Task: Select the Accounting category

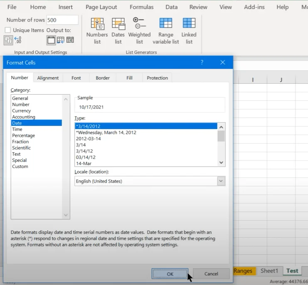Action: pyautogui.click(x=37, y=117)
